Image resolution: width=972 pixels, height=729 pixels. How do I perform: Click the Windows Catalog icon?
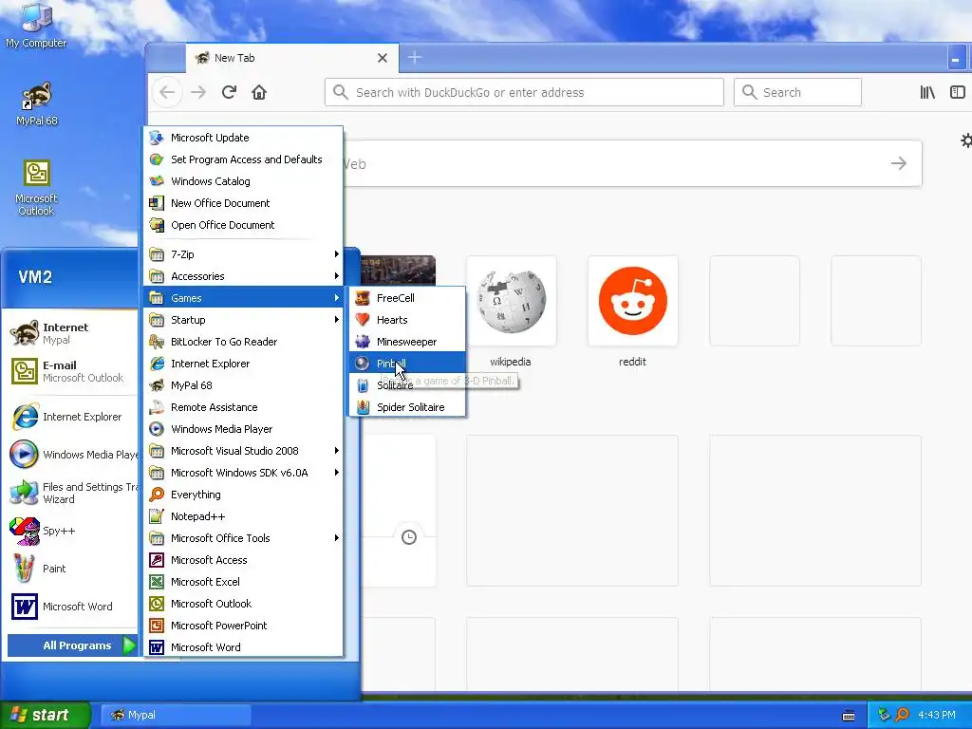(x=157, y=181)
